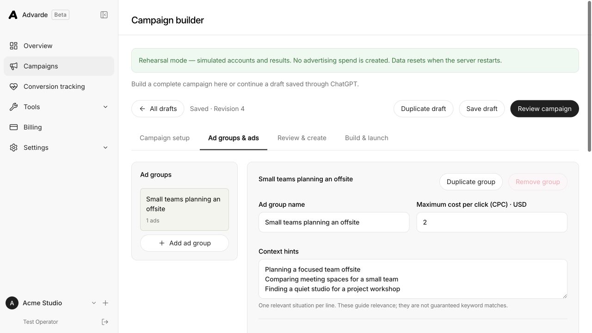Click the Tools wrench icon
The width and height of the screenshot is (592, 333).
(x=14, y=107)
